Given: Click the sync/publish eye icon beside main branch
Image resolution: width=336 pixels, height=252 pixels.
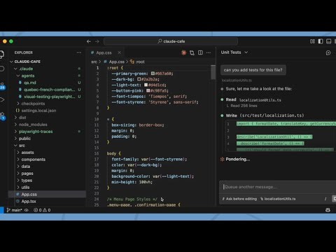Looking at the screenshot, I should coord(27,210).
